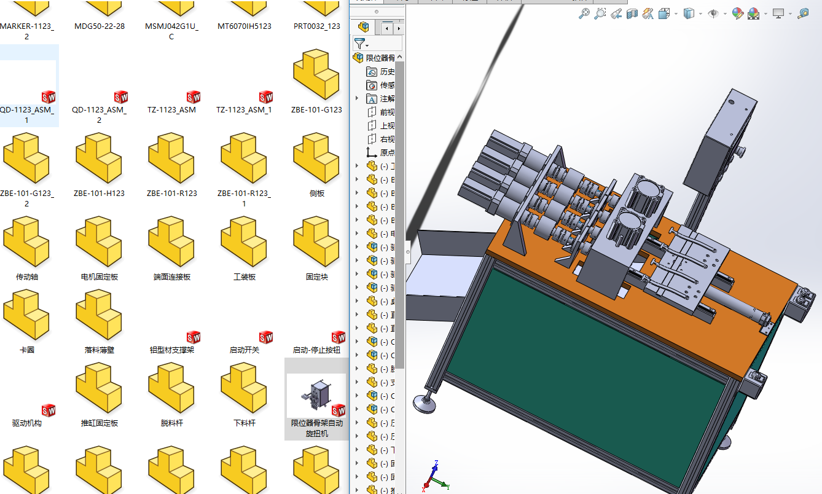Select the 脱料杆 part icon
The image size is (822, 494).
point(171,388)
